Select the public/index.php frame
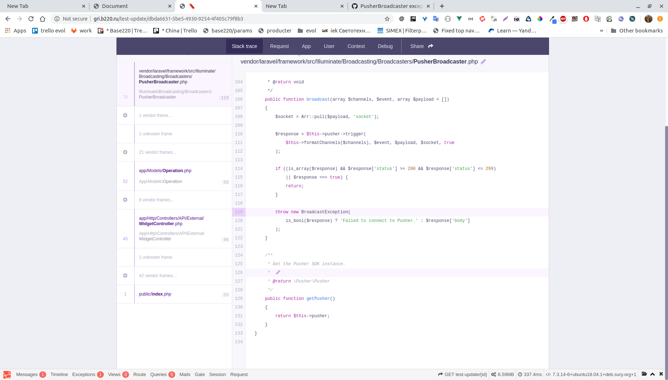This screenshot has width=668, height=380. click(174, 294)
